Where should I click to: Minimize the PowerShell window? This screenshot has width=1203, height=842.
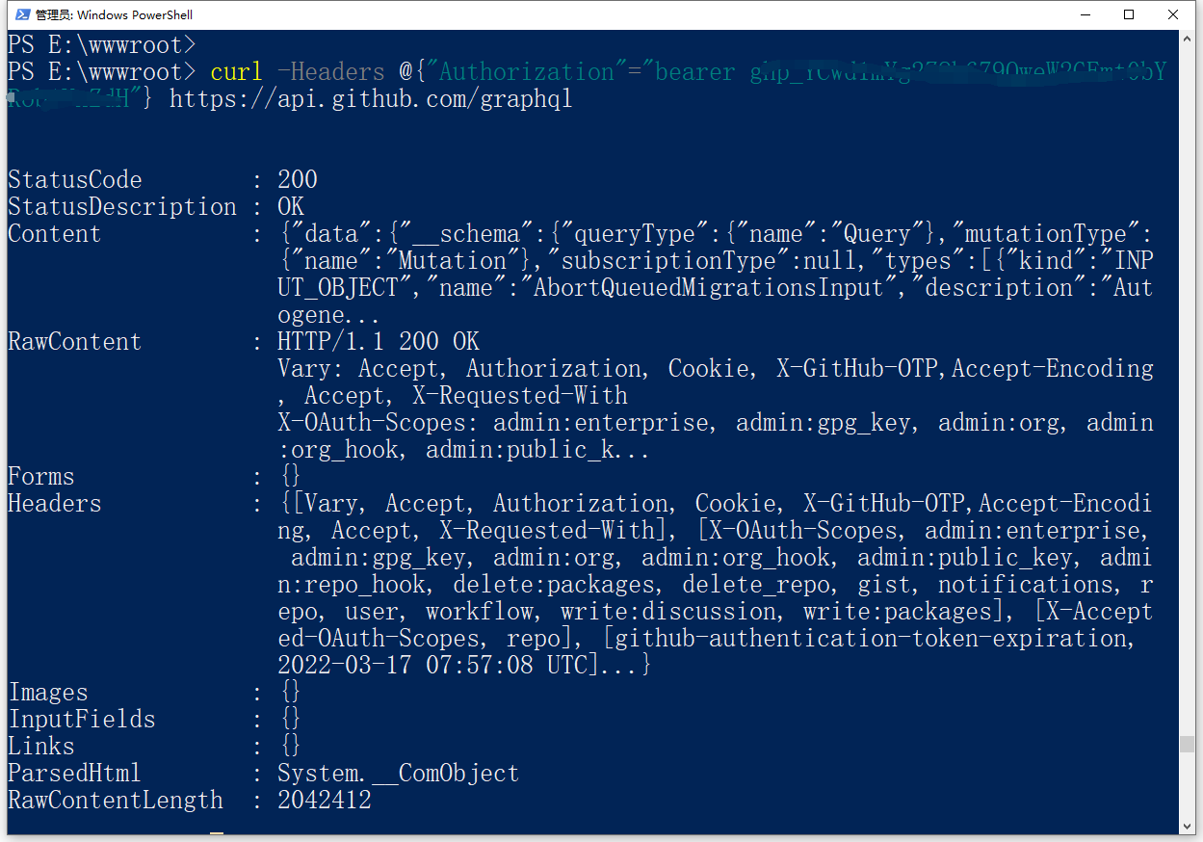click(1085, 14)
